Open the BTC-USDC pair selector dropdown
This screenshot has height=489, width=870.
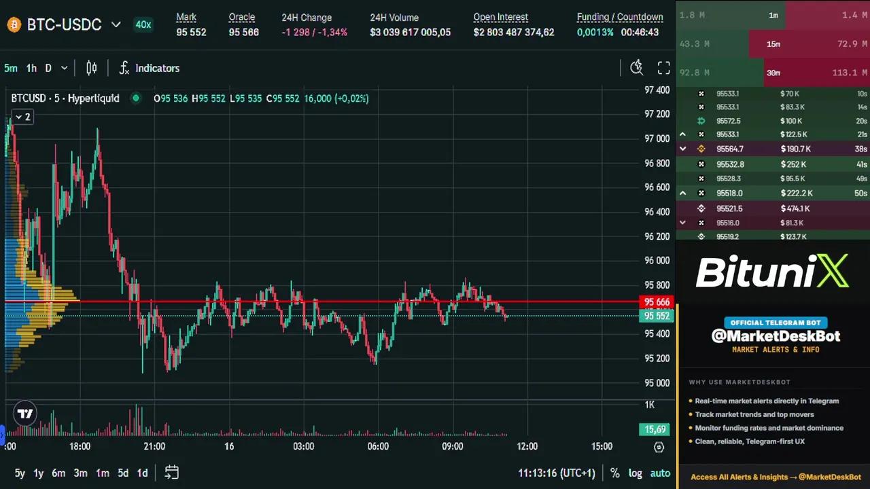point(116,24)
